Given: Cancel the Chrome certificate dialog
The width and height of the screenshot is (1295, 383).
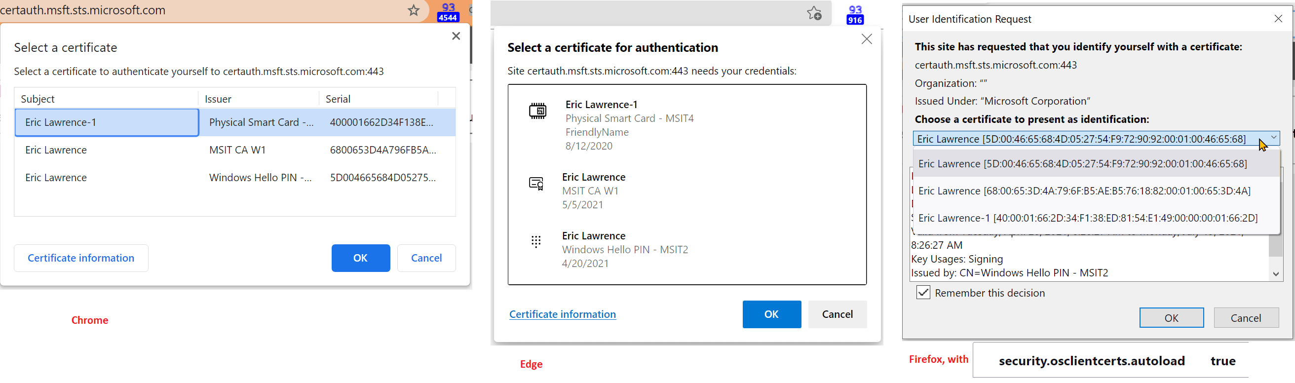Looking at the screenshot, I should (426, 258).
